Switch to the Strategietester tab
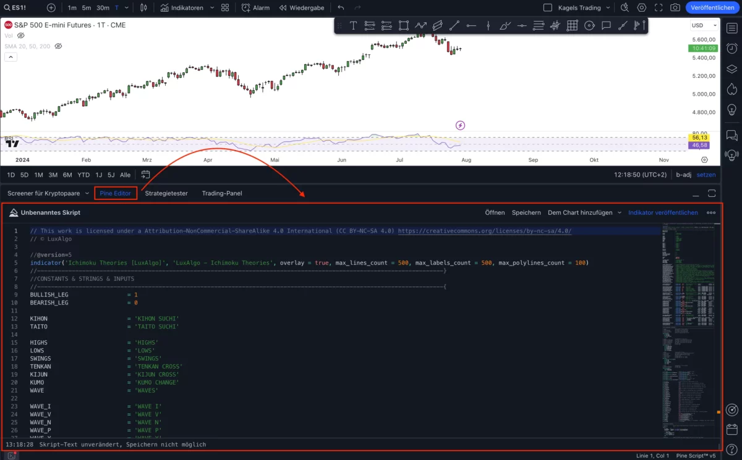 pos(166,193)
